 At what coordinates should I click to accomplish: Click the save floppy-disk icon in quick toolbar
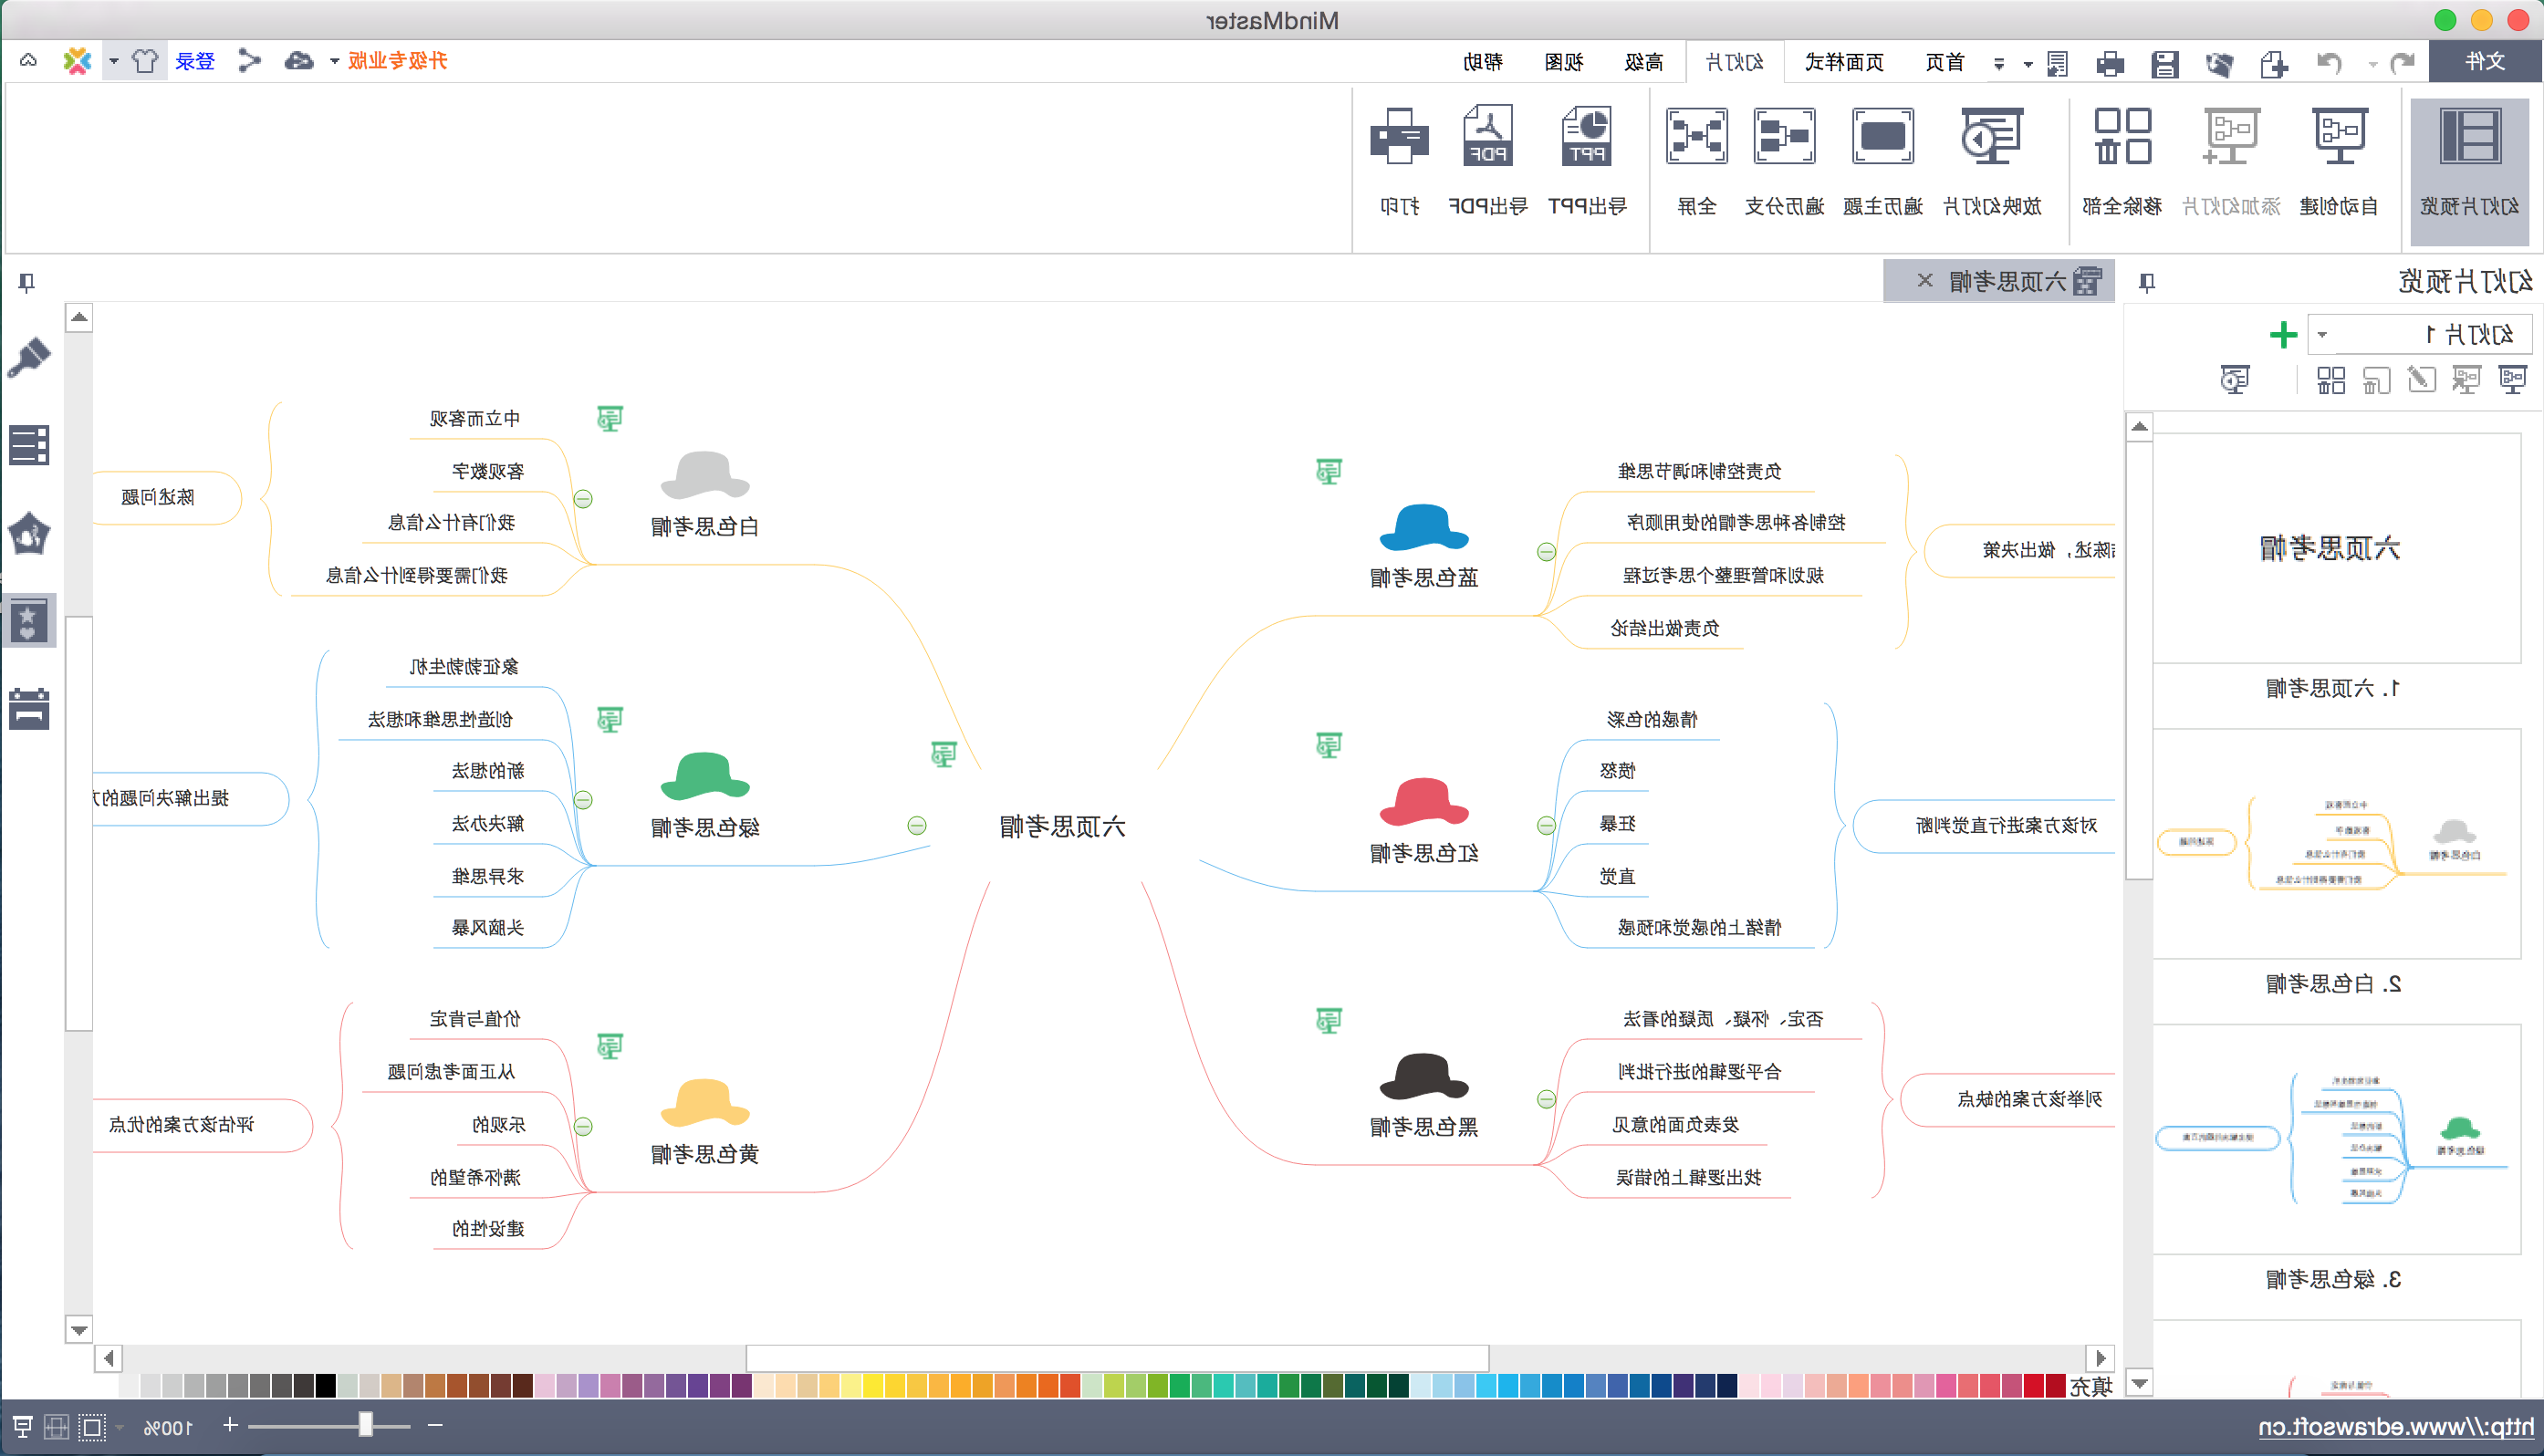pyautogui.click(x=2165, y=63)
